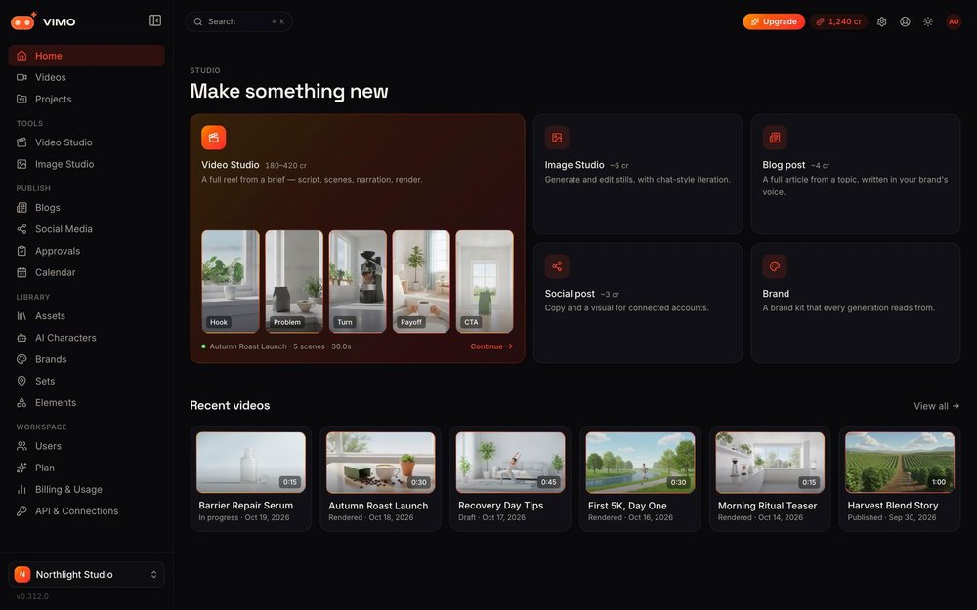Click the Users people icon
977x610 pixels.
(x=21, y=446)
